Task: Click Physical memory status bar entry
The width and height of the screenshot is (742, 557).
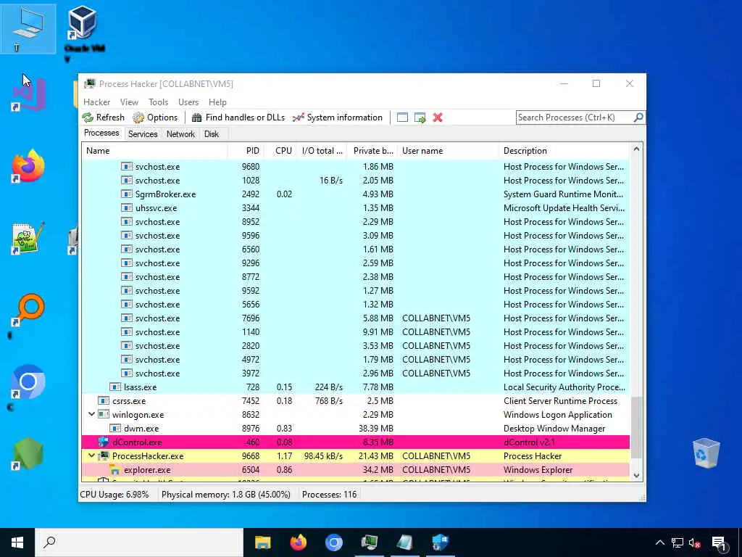Action: (226, 495)
